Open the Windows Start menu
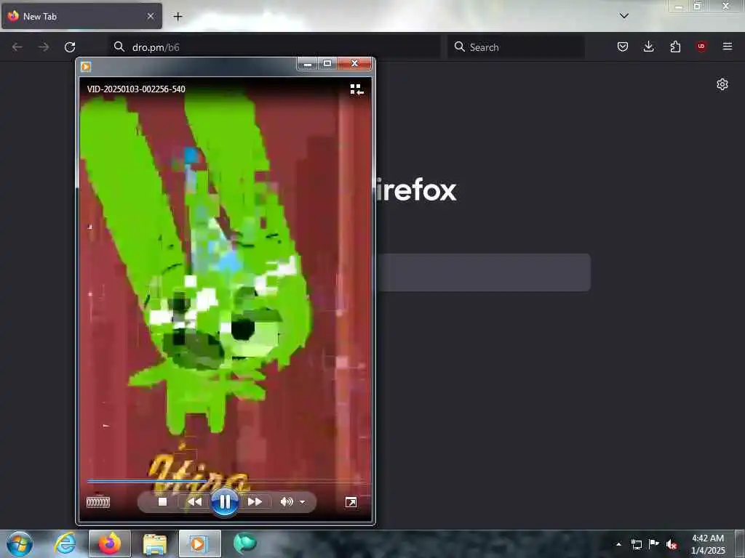 (x=20, y=543)
